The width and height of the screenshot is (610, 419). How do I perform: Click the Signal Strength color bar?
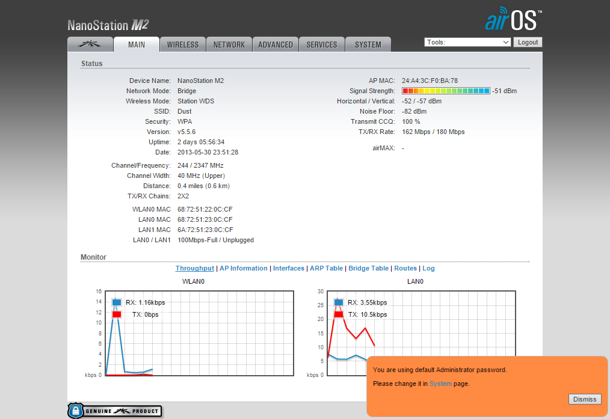coord(446,91)
